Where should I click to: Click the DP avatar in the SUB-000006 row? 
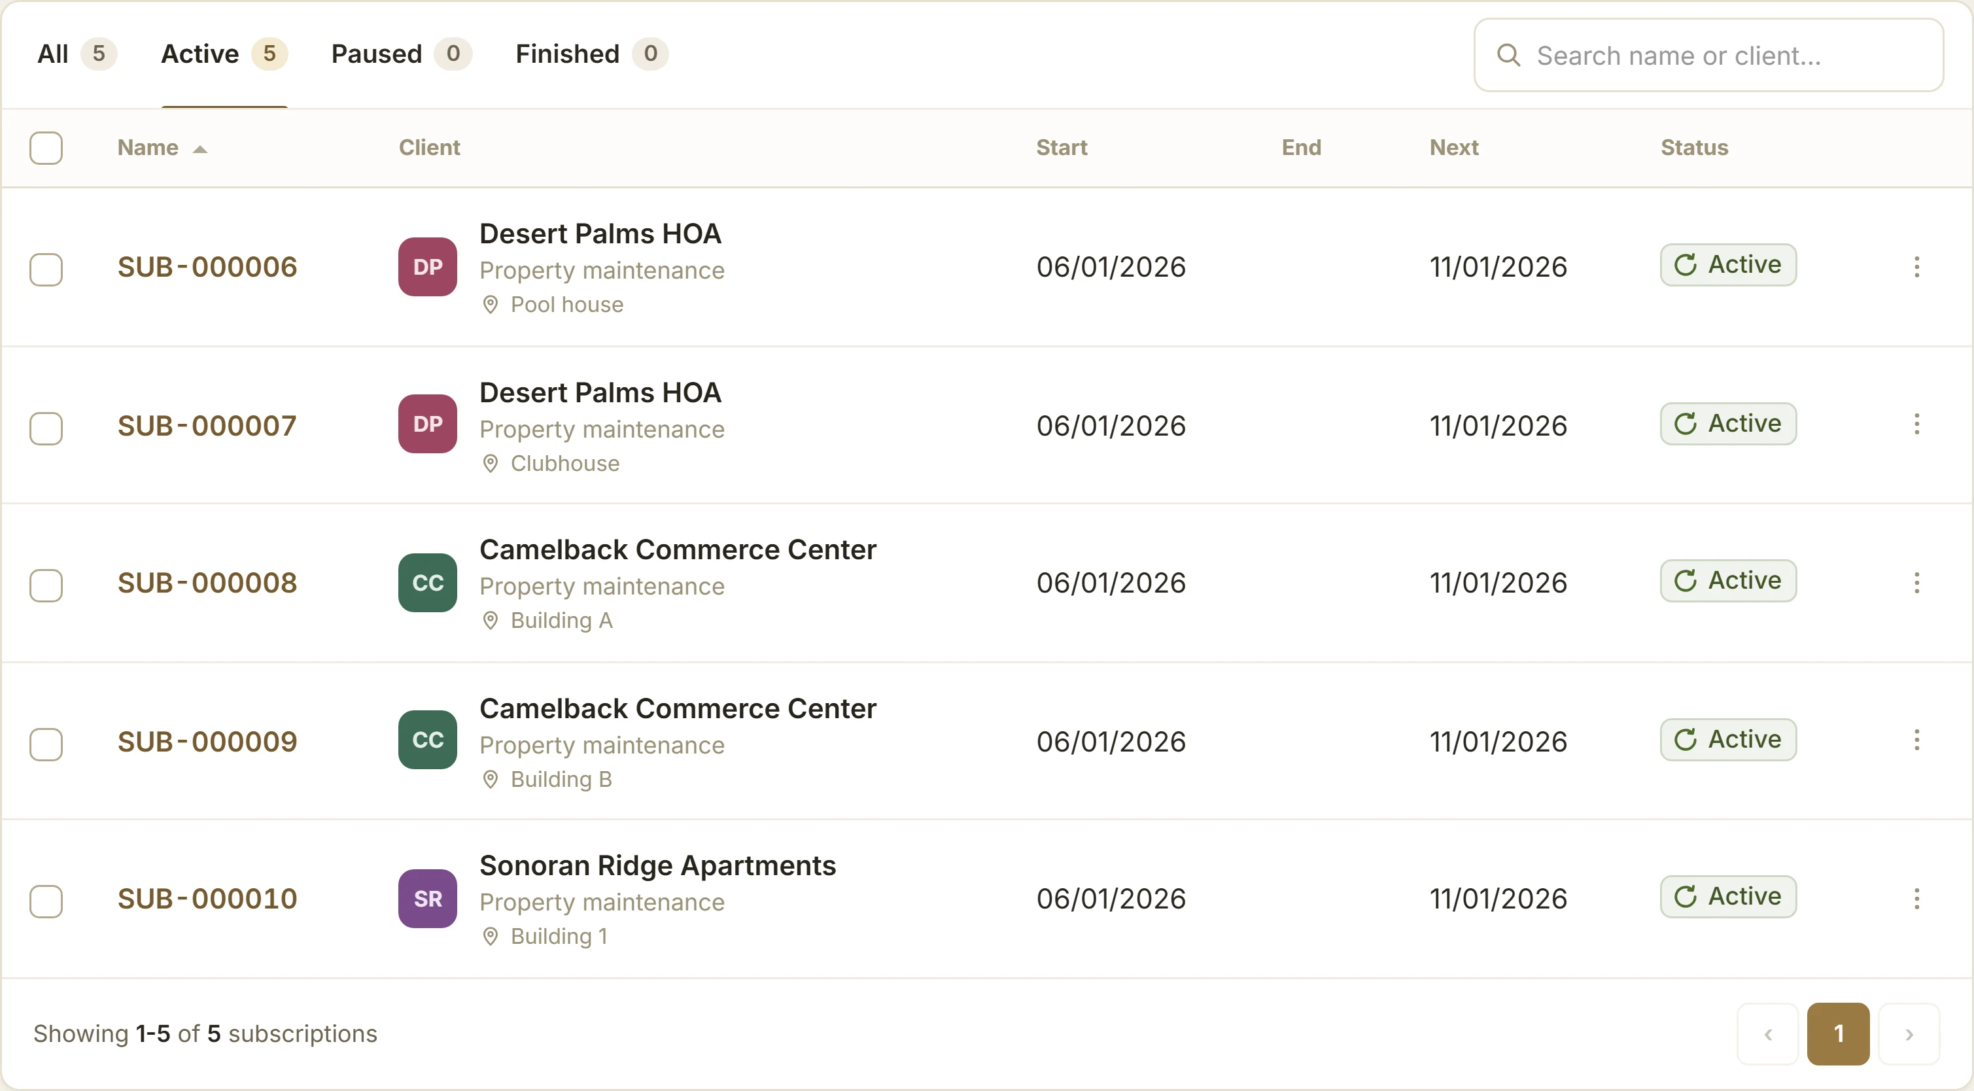[x=428, y=267]
